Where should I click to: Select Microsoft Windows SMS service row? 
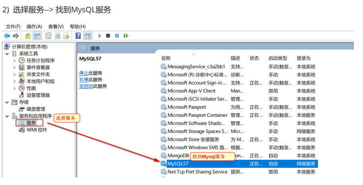click(239, 148)
